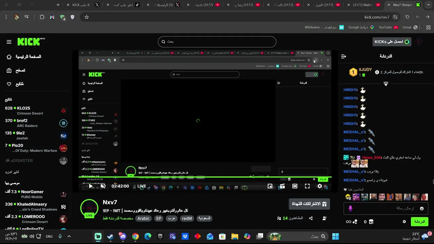Select the EP stream tag

pyautogui.click(x=159, y=219)
